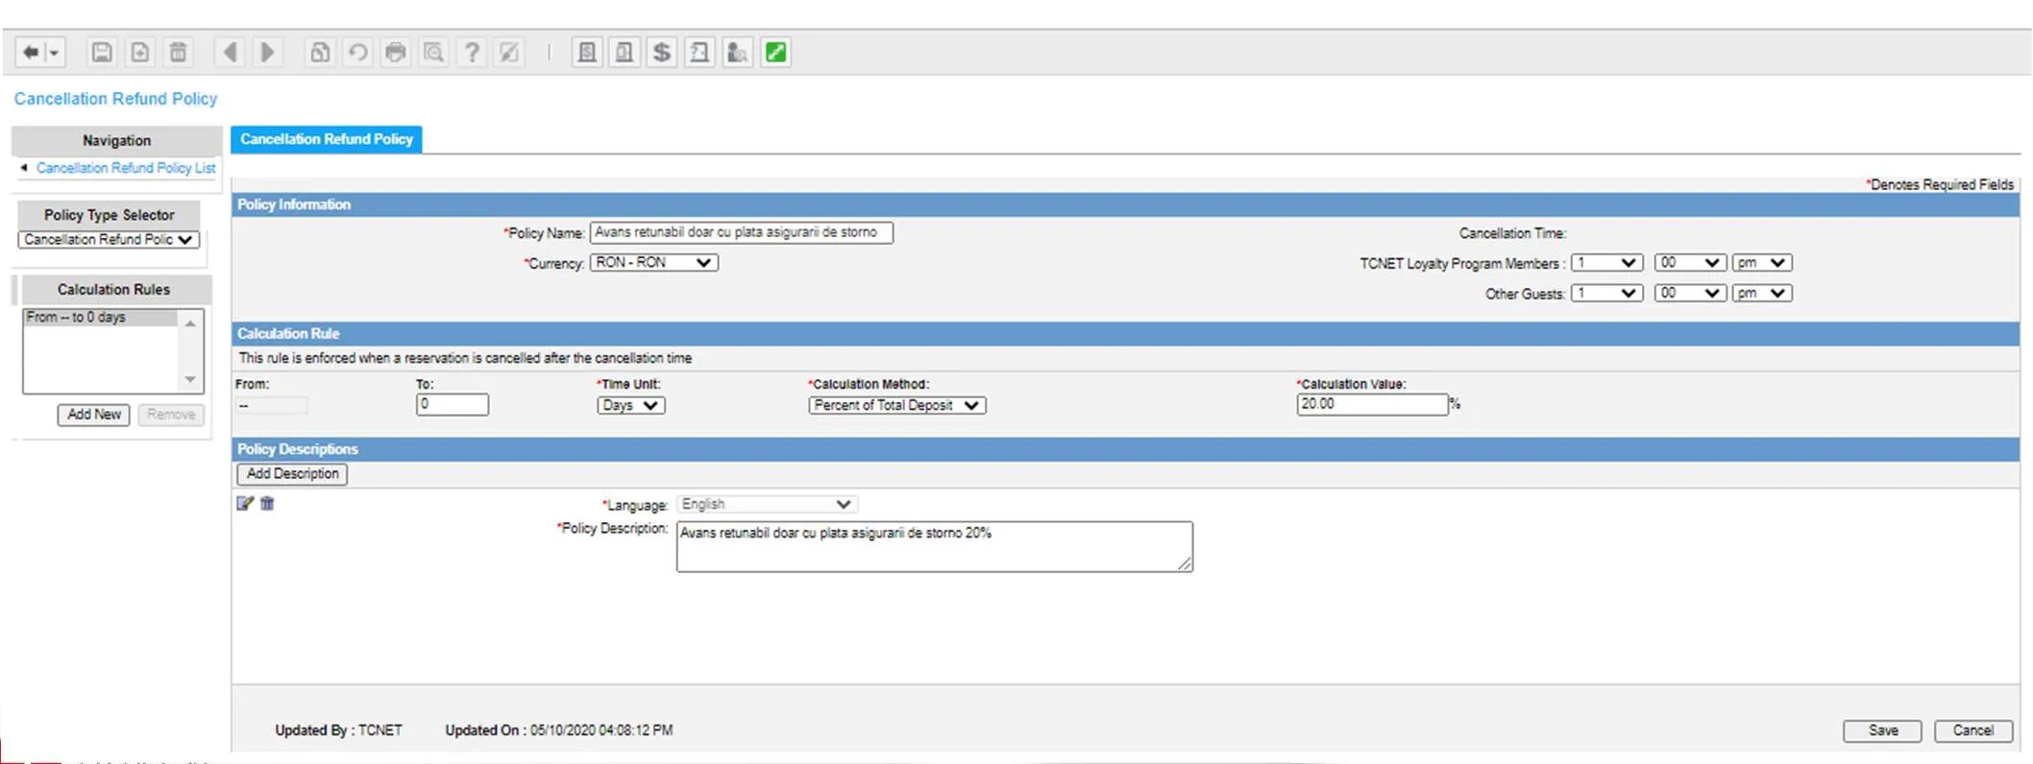Open the dropdown arrow beside the back button
Viewport: 2033px width, 764px height.
55,53
